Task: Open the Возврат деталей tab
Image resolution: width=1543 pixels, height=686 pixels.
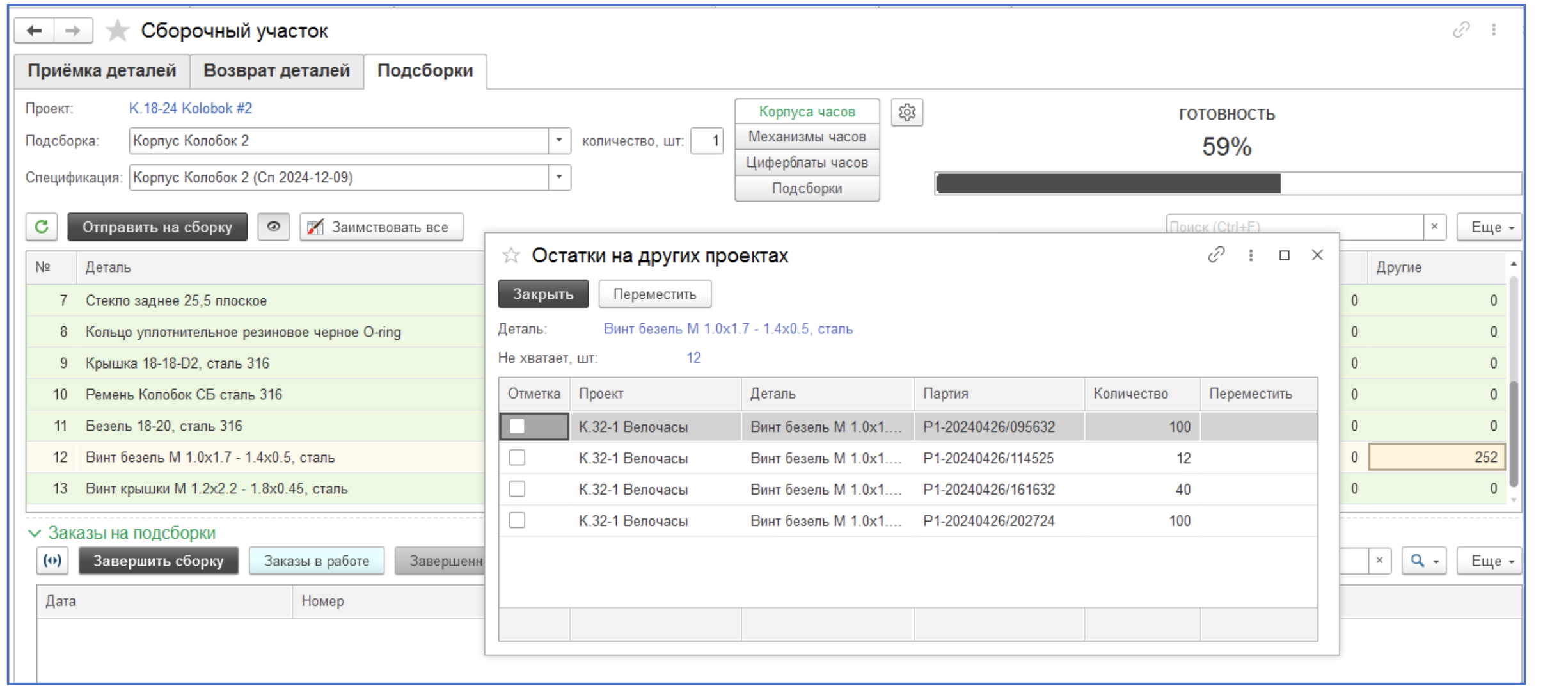Action: click(x=276, y=71)
